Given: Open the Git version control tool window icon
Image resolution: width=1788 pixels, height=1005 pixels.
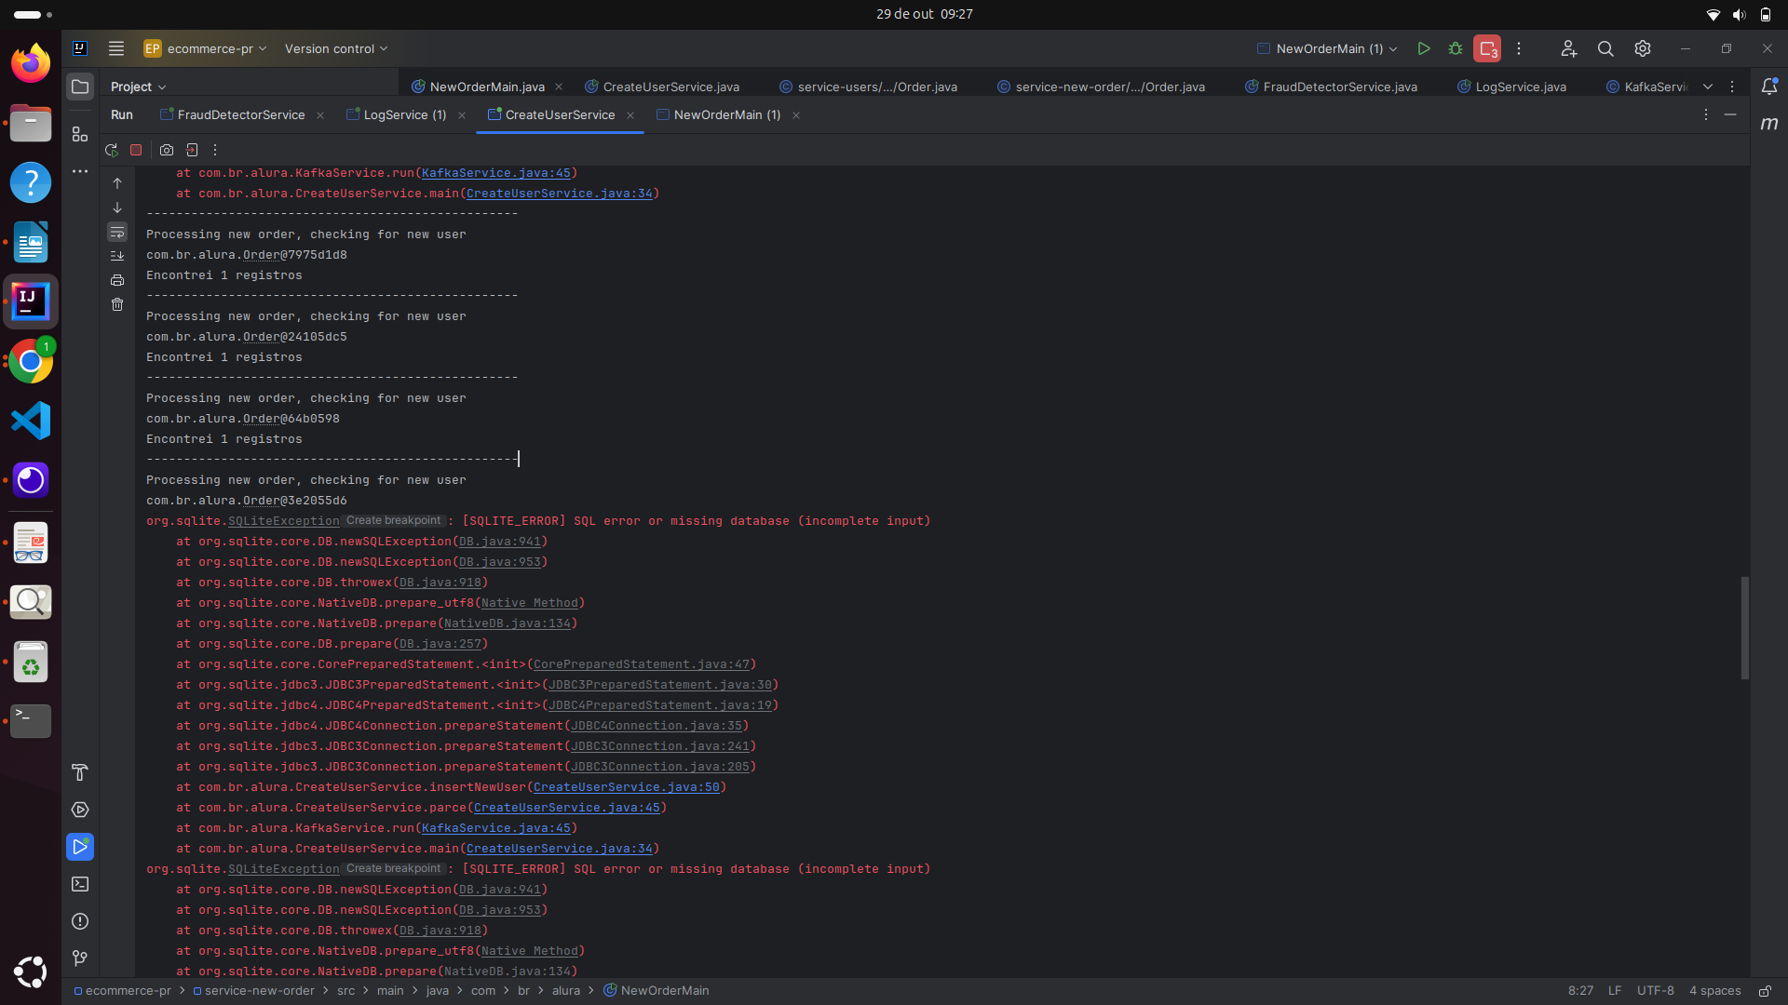Looking at the screenshot, I should 80,958.
